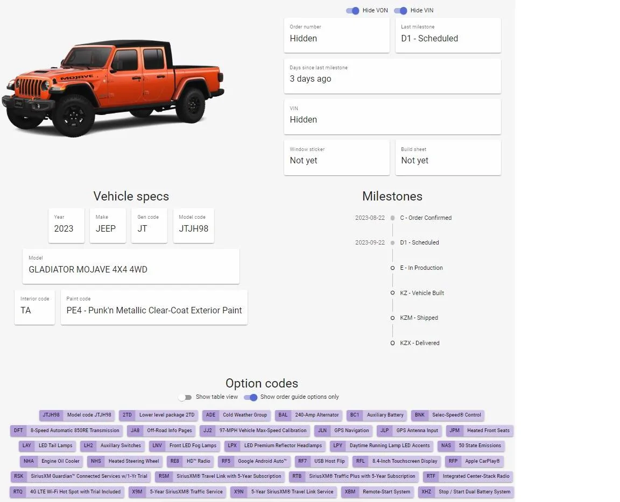The image size is (620, 502).
Task: Click the RE8 HD Radio chip
Action: coord(190,461)
